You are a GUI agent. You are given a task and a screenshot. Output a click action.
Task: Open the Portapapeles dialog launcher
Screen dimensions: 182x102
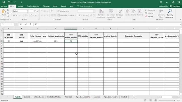point(11,20)
